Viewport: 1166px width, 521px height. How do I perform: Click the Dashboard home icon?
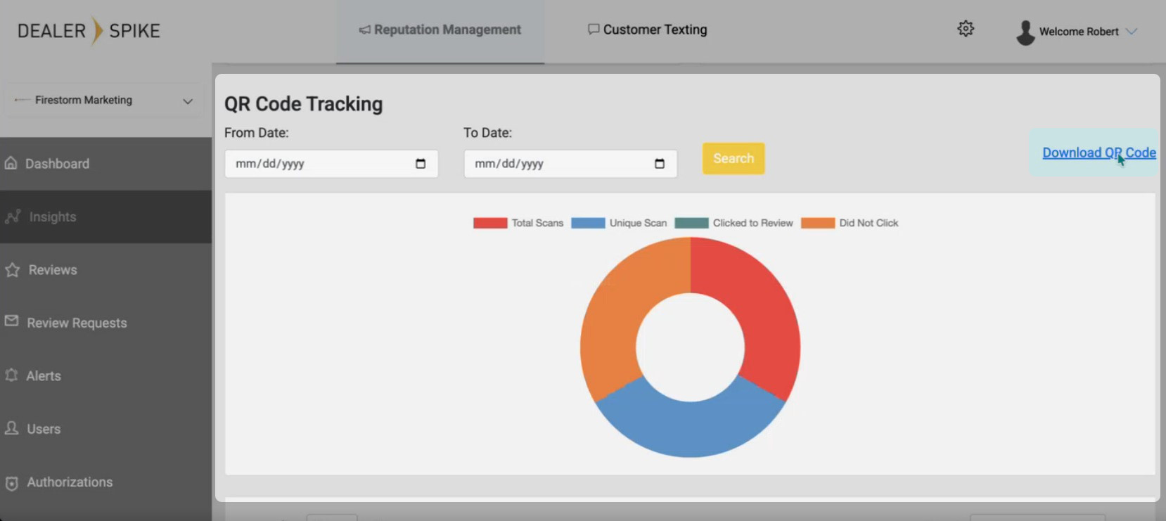pos(11,163)
